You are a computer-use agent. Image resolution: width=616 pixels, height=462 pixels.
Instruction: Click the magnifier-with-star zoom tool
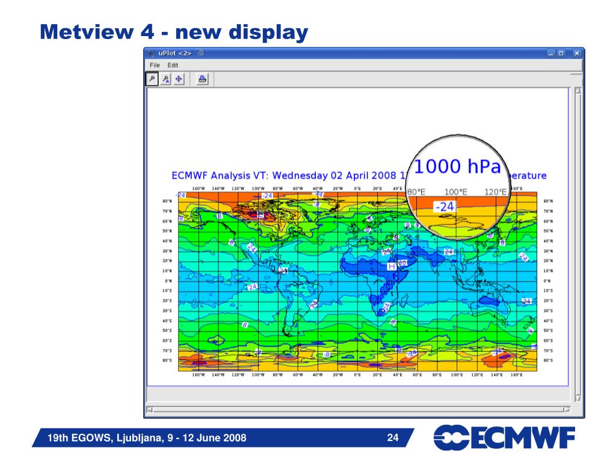(x=166, y=79)
